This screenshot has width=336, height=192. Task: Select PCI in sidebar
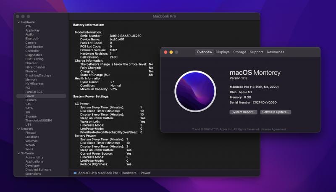pyautogui.click(x=28, y=88)
